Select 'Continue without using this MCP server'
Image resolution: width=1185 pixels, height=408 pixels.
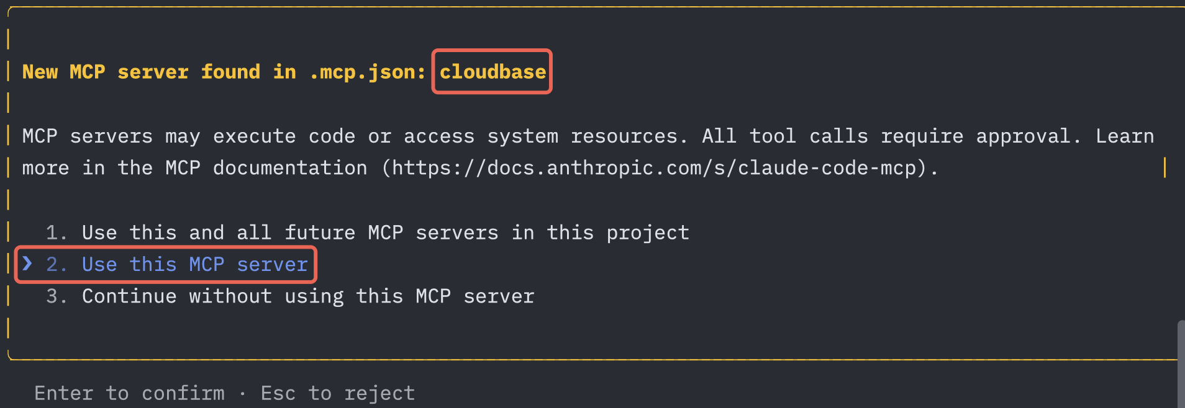click(x=308, y=296)
